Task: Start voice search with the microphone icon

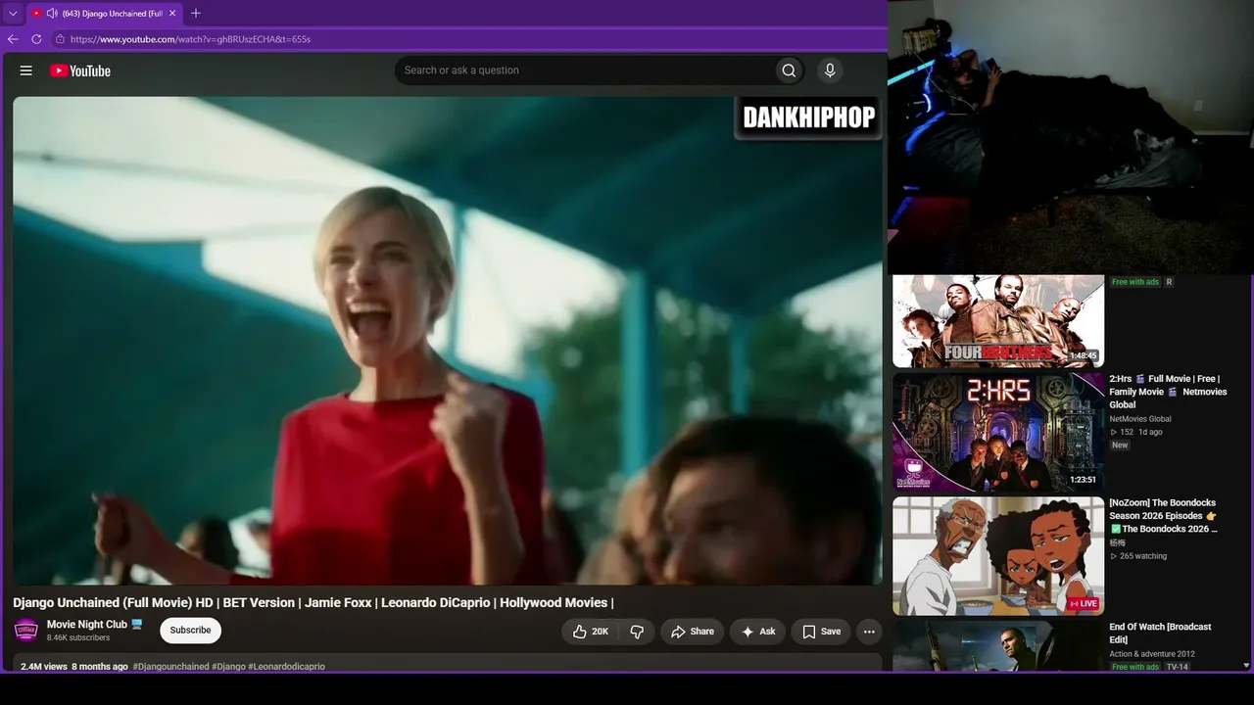Action: (830, 70)
